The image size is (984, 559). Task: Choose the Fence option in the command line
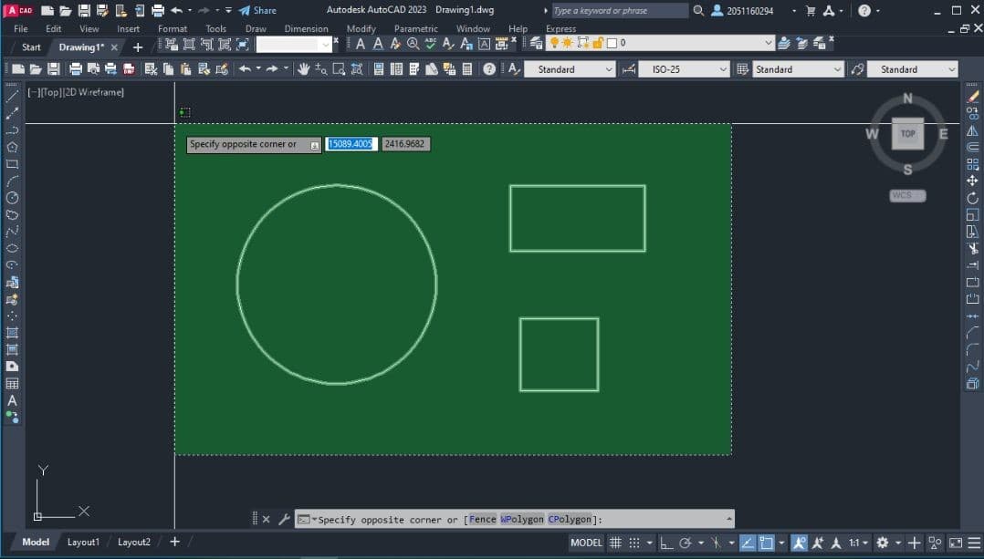(x=482, y=519)
